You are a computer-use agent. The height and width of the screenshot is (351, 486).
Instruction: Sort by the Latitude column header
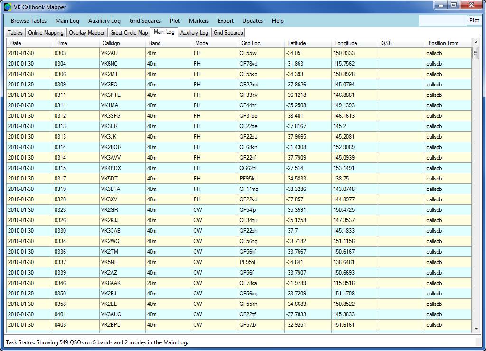pos(308,43)
